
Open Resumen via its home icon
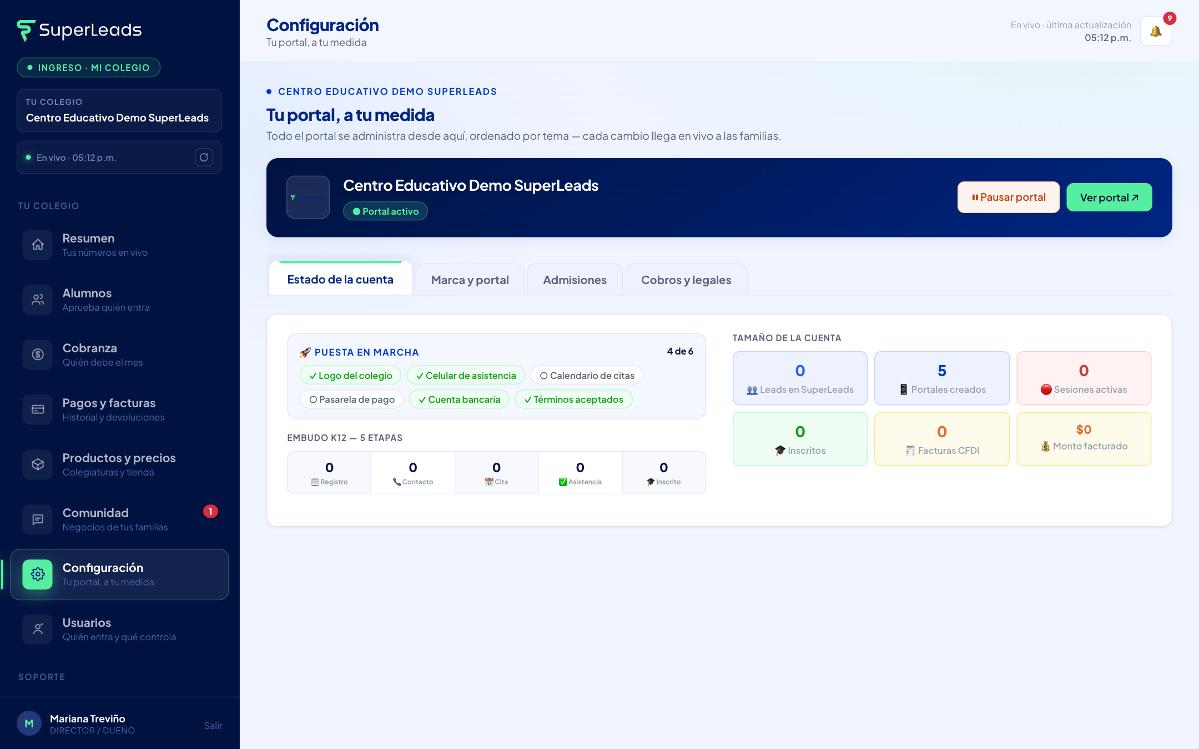[38, 245]
